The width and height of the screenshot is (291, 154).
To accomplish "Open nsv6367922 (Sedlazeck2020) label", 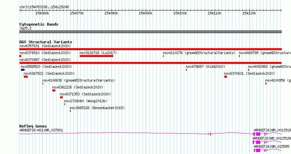I will (49, 73).
